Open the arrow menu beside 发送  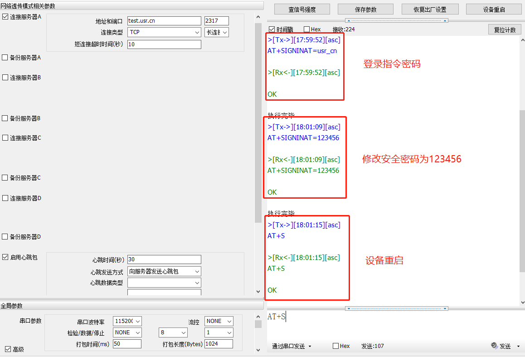pos(518,346)
